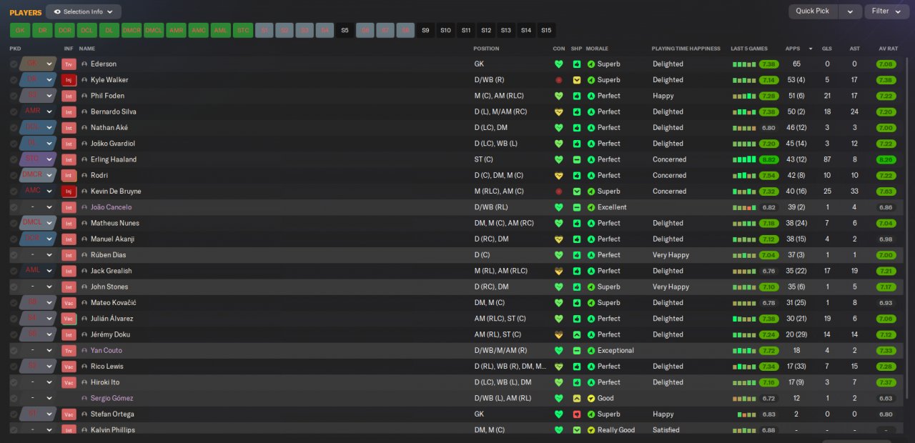Click João Cancelo's last 5 games form bars
The height and width of the screenshot is (443, 915).
pyautogui.click(x=744, y=207)
